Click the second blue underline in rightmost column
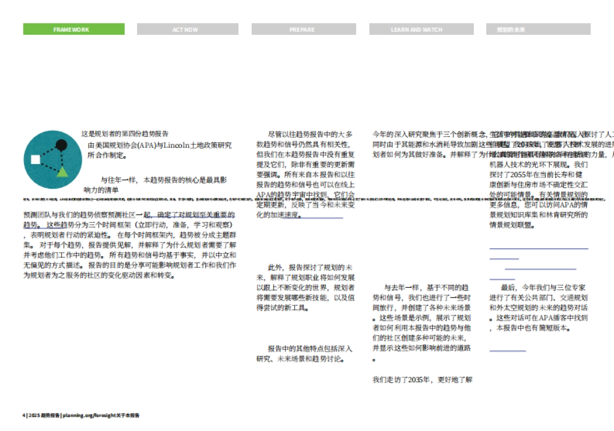 coord(503,258)
